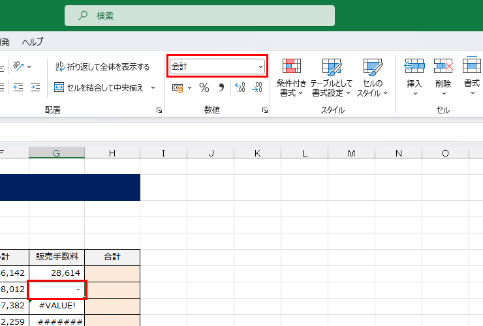Click the increase decimal icon

[240, 87]
